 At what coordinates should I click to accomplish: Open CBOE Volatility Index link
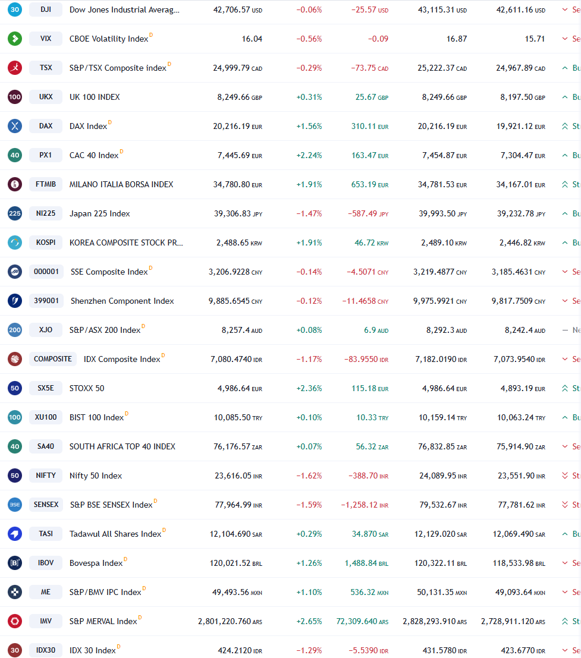pyautogui.click(x=109, y=39)
